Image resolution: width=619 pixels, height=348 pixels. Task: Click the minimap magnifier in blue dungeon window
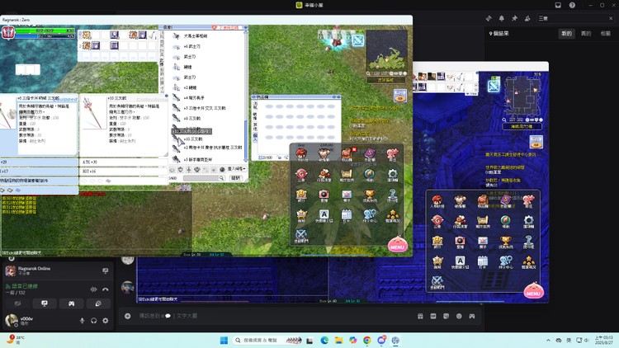(x=504, y=120)
